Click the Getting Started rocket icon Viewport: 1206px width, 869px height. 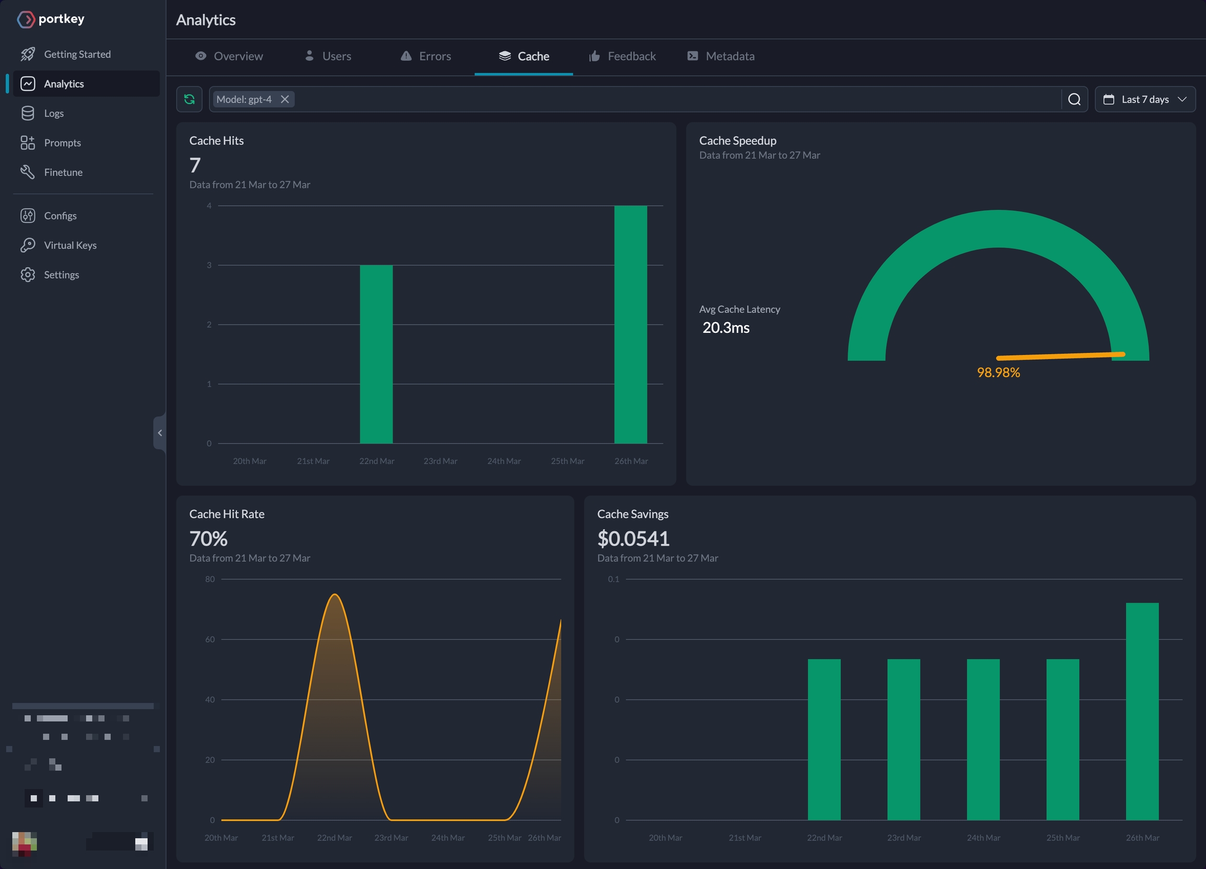(28, 54)
